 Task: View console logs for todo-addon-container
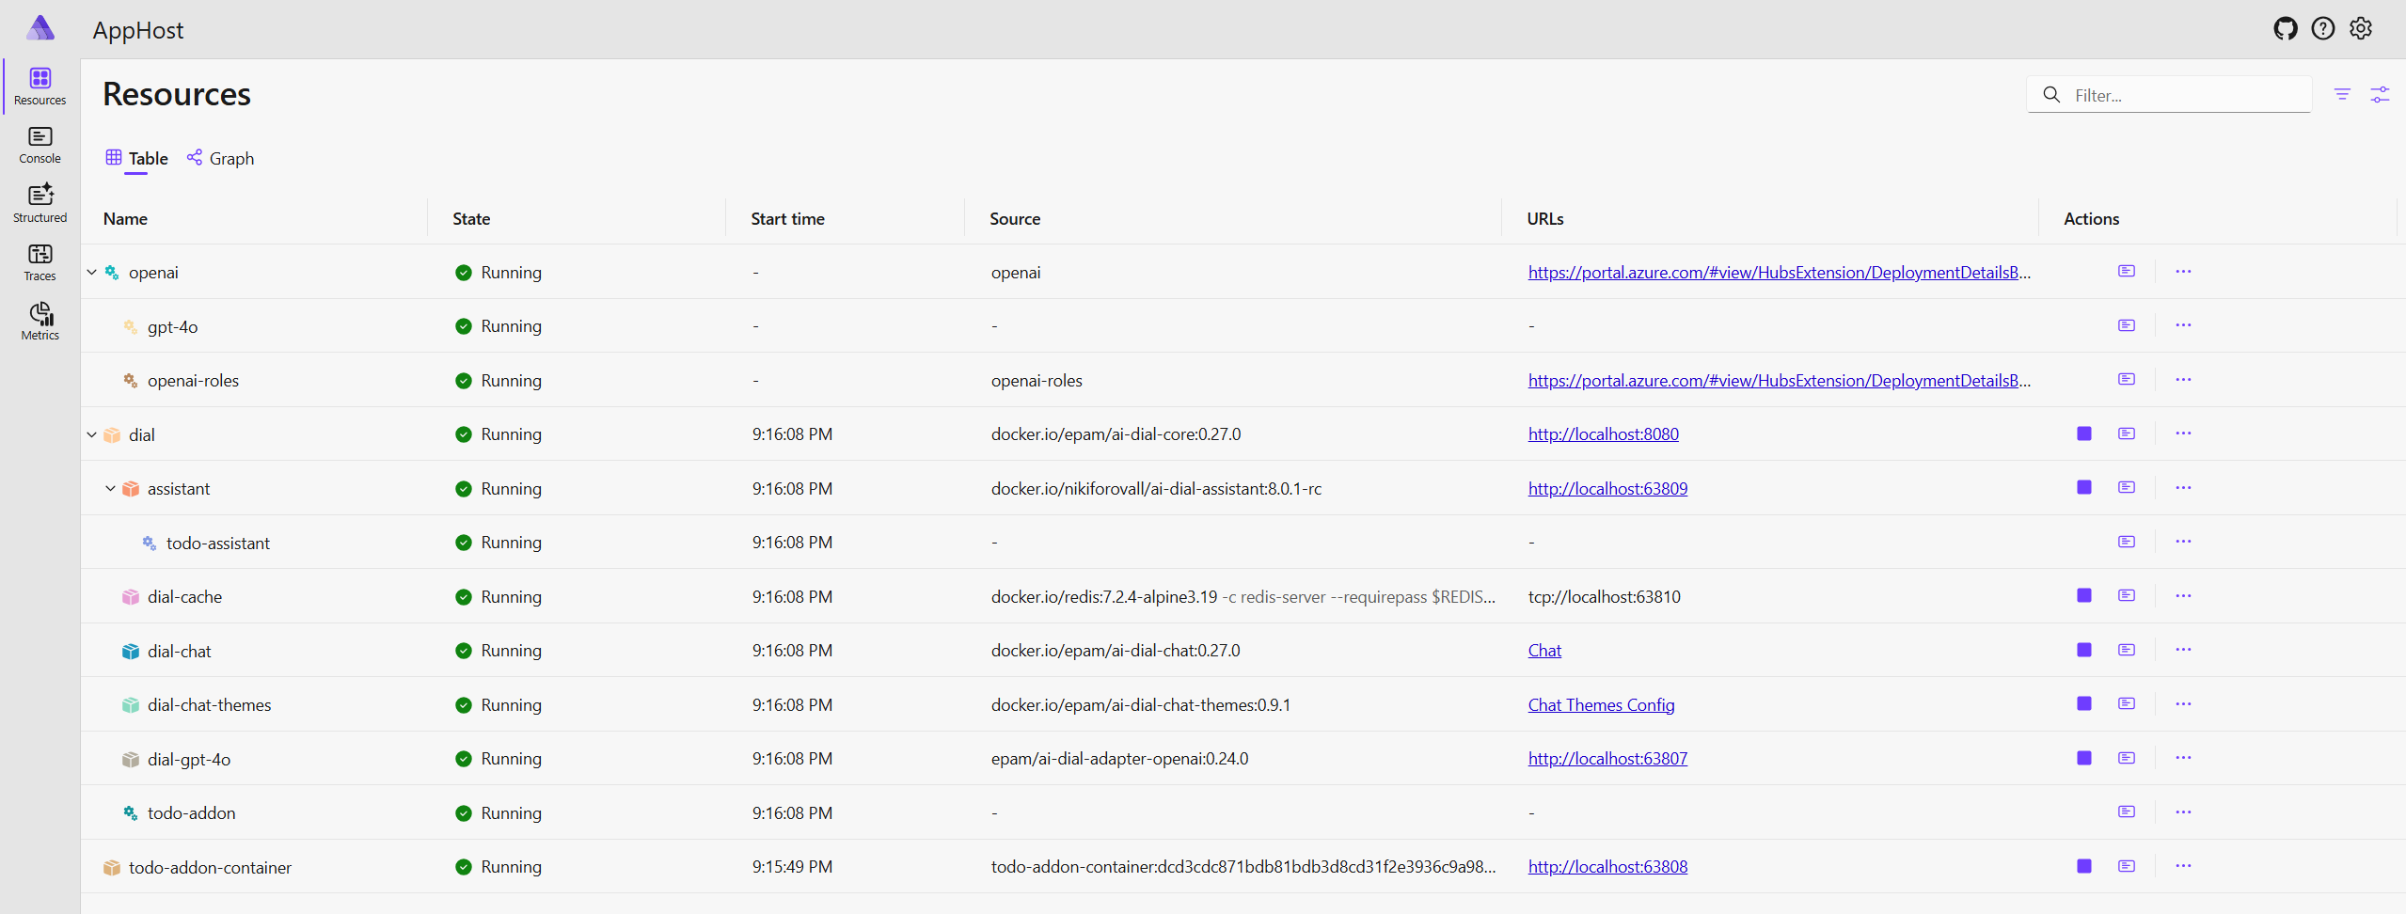[2127, 866]
